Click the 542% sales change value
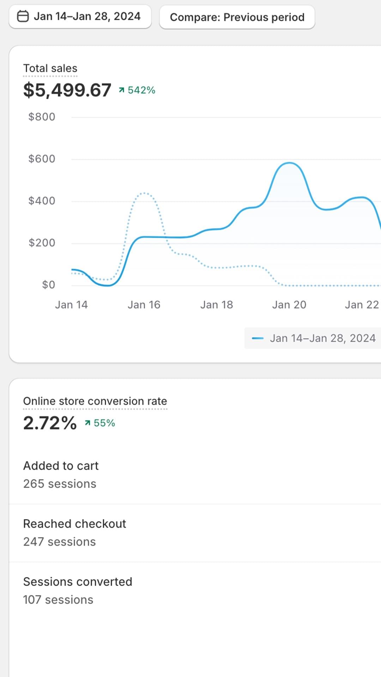 tap(141, 90)
